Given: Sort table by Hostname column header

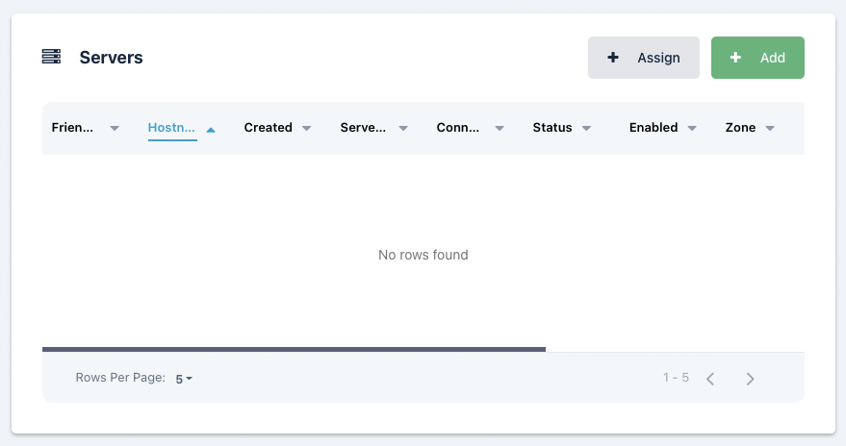Looking at the screenshot, I should pos(171,128).
